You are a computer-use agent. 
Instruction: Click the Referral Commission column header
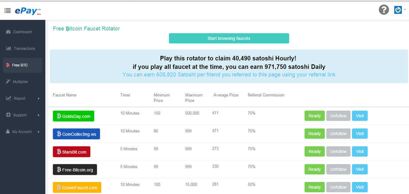pos(266,95)
